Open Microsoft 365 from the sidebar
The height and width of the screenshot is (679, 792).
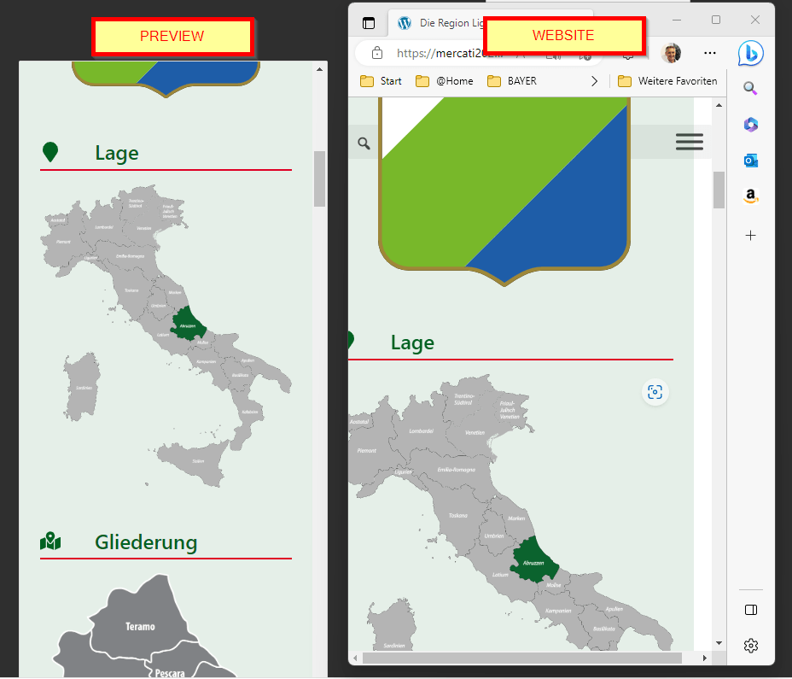(x=750, y=125)
